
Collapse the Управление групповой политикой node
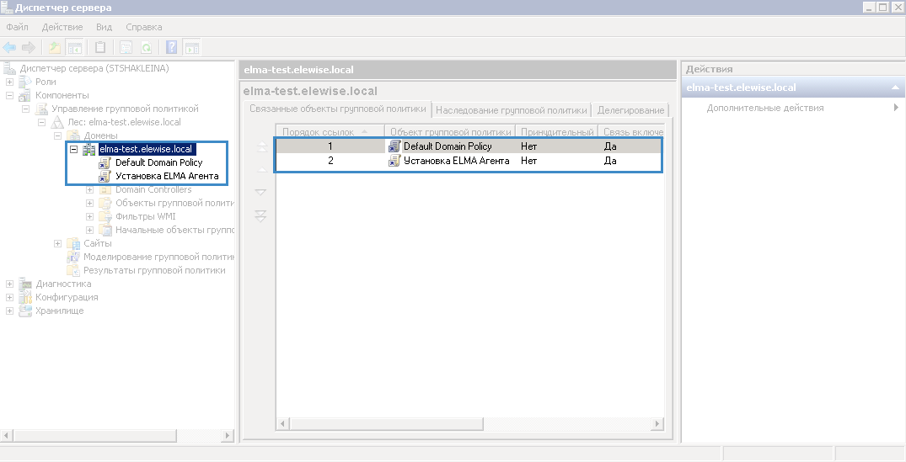[x=25, y=109]
